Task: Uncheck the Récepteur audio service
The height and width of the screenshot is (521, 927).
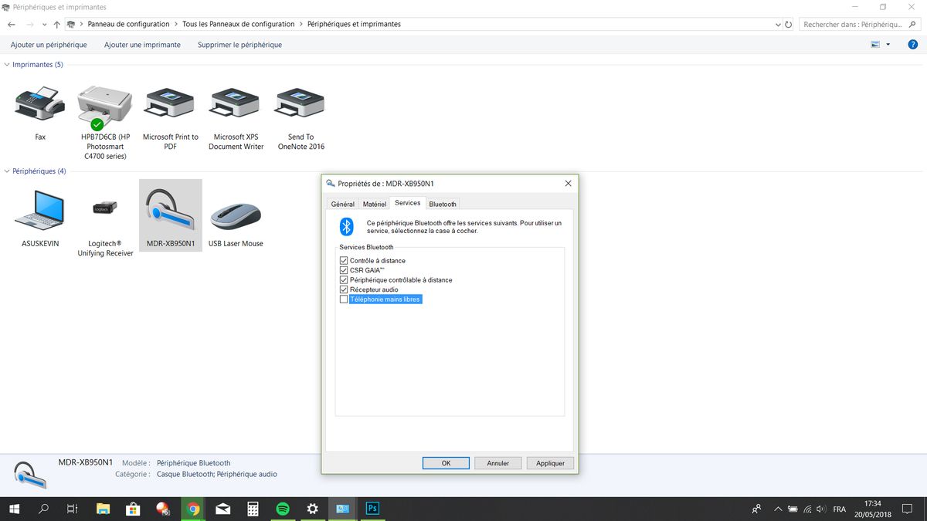Action: [345, 289]
